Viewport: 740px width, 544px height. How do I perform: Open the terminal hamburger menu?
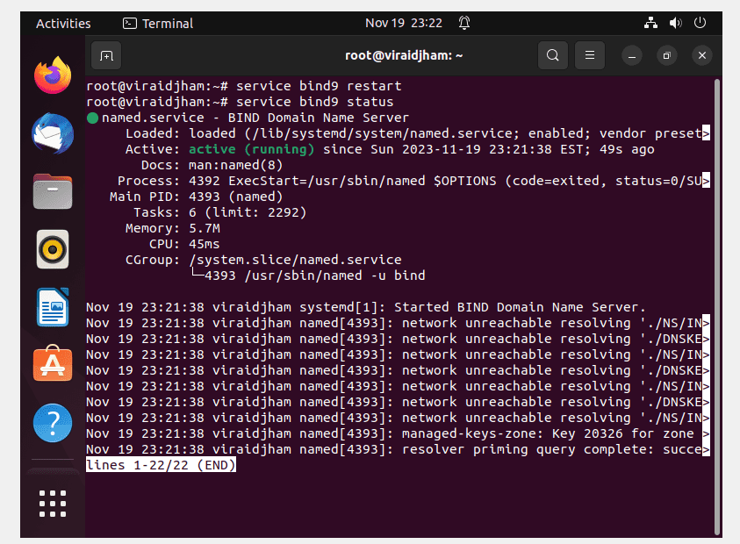[589, 55]
